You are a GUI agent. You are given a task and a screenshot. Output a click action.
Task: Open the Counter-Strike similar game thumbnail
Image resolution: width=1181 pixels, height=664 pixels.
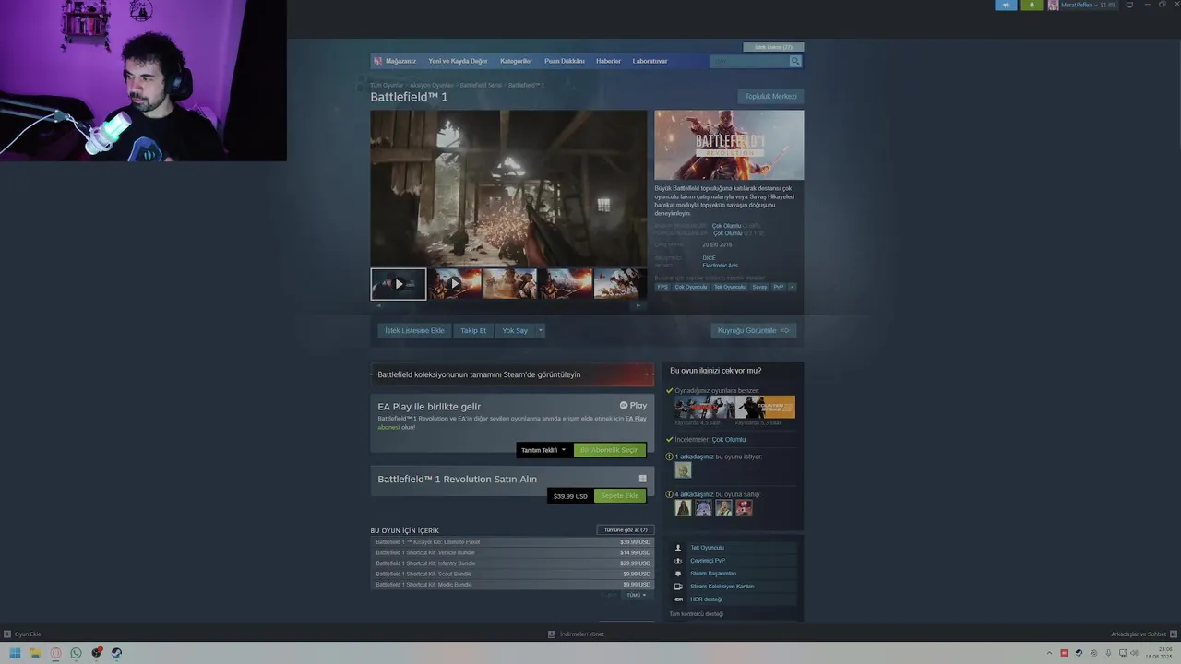(x=765, y=407)
